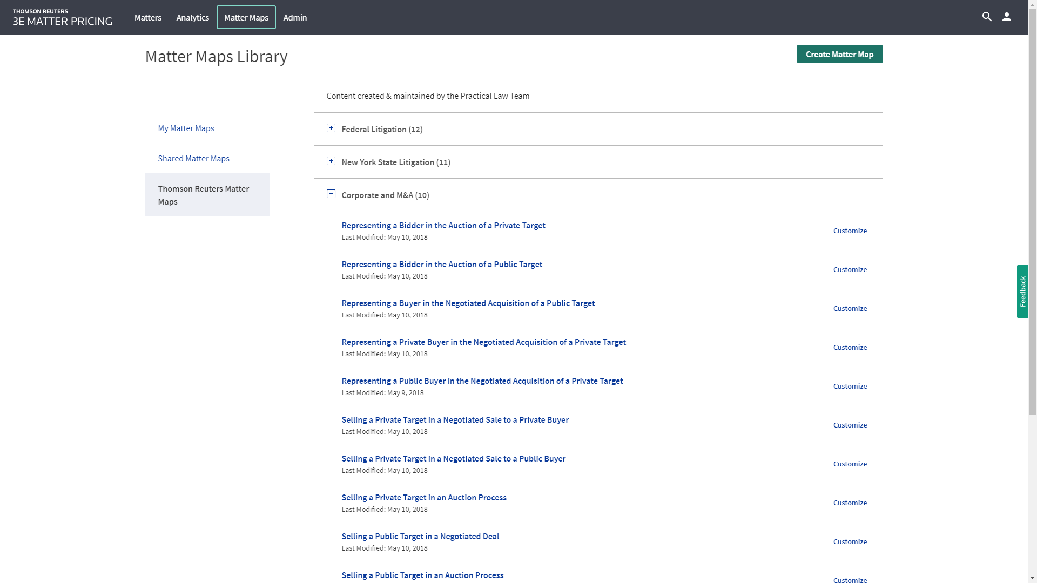Click the 3E Matter Pricing logo

pos(62,17)
